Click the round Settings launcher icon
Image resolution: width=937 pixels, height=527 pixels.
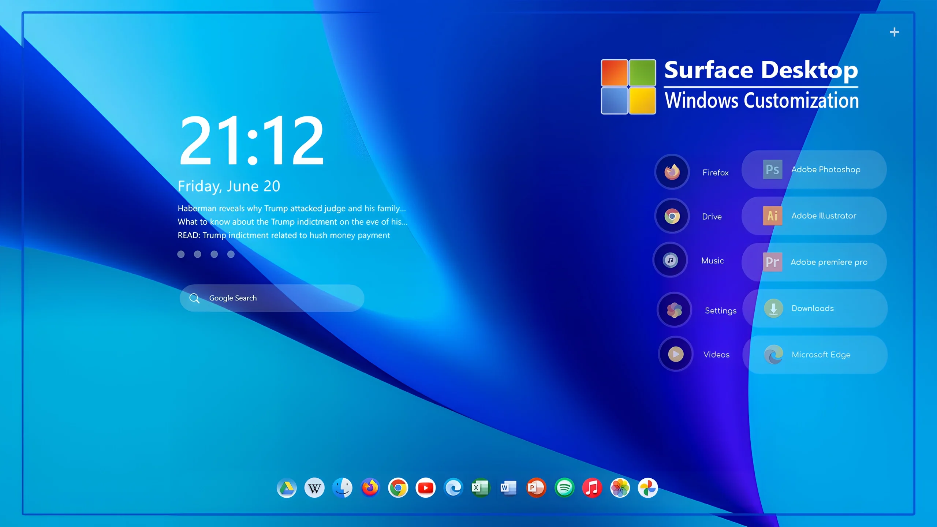point(674,310)
